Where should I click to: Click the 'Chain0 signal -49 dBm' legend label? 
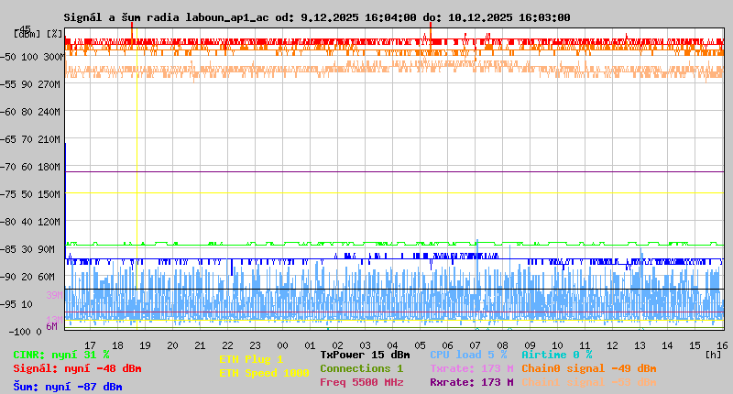589,368
